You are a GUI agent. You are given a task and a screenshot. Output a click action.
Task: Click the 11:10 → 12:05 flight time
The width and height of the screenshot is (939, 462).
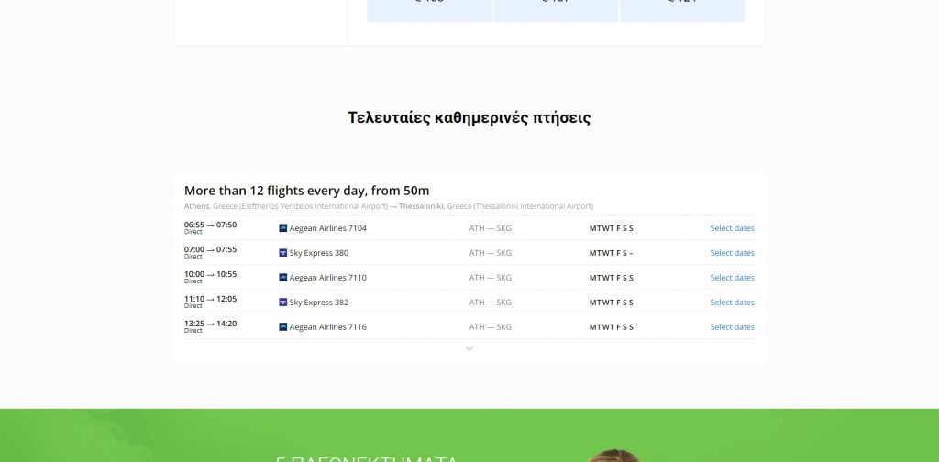pos(210,299)
